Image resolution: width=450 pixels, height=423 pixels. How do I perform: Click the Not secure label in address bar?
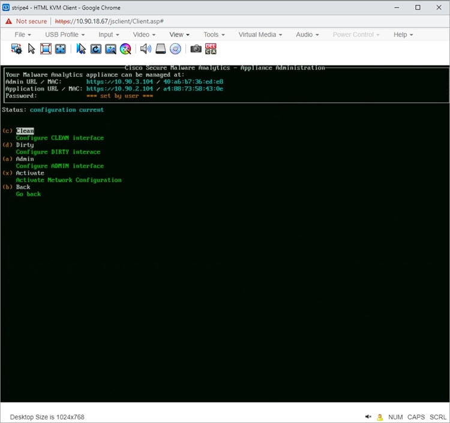tap(31, 21)
